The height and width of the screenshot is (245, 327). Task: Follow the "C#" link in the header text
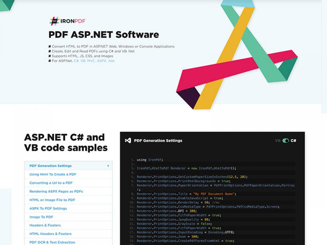(x=76, y=61)
